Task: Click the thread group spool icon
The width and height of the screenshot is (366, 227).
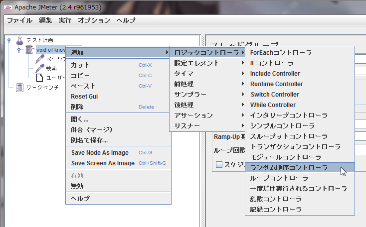Action: (x=29, y=50)
